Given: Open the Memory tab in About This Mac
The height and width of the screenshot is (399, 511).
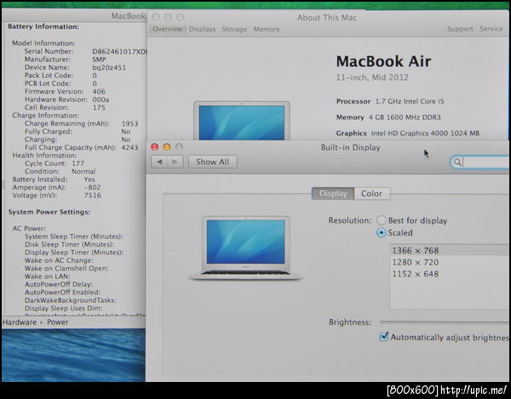Looking at the screenshot, I should point(267,29).
